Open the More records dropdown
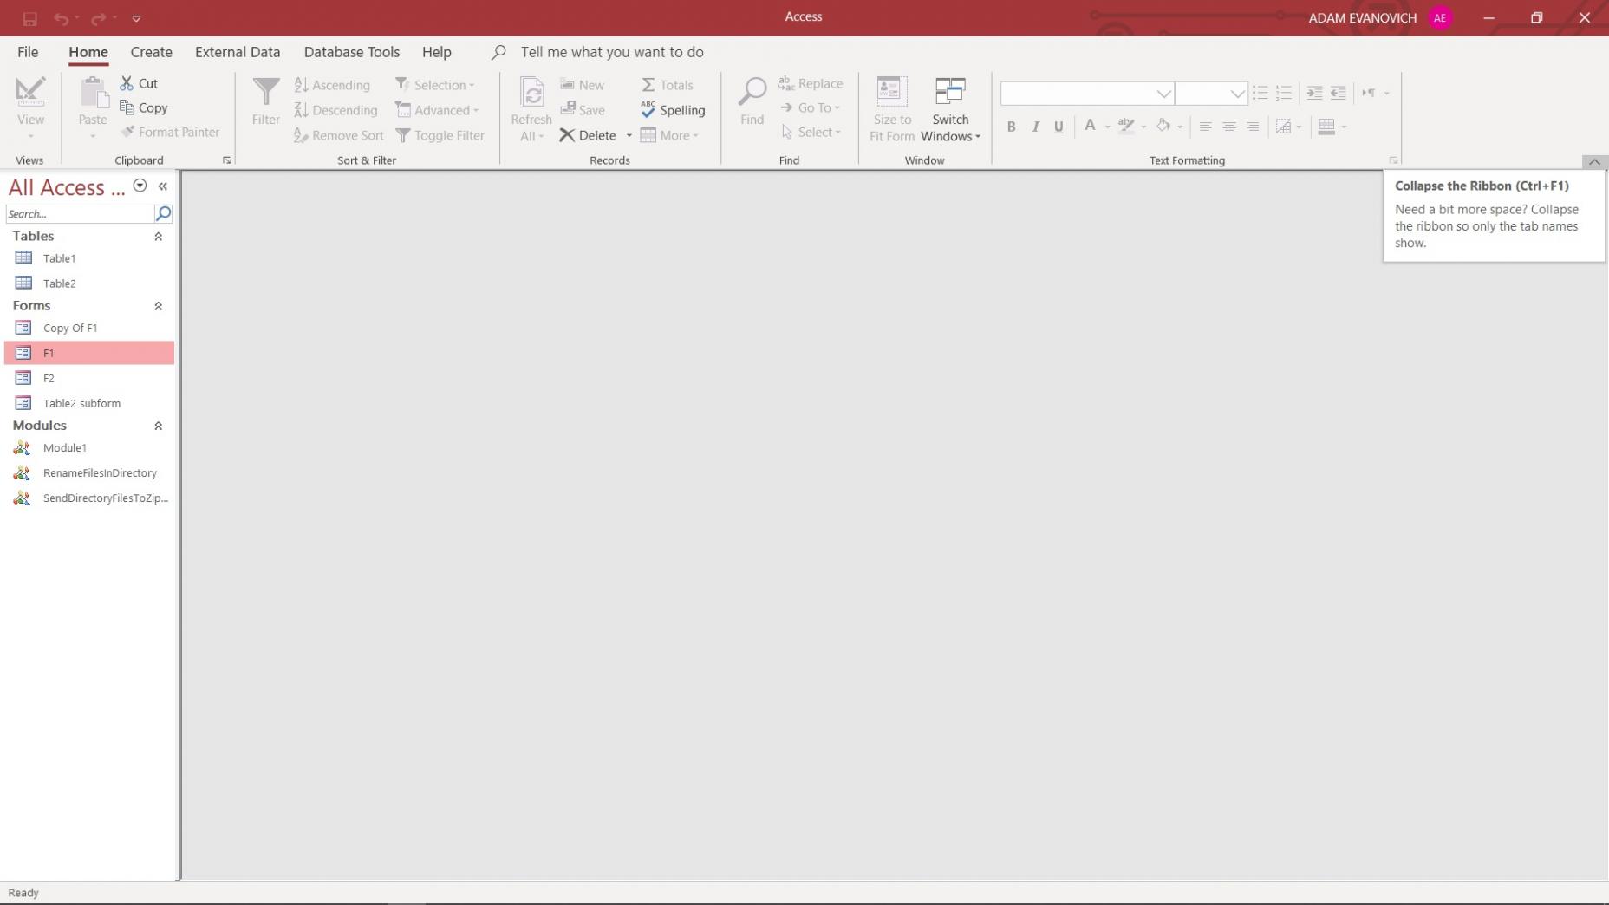Screen dimensions: 1609x905 (669, 135)
